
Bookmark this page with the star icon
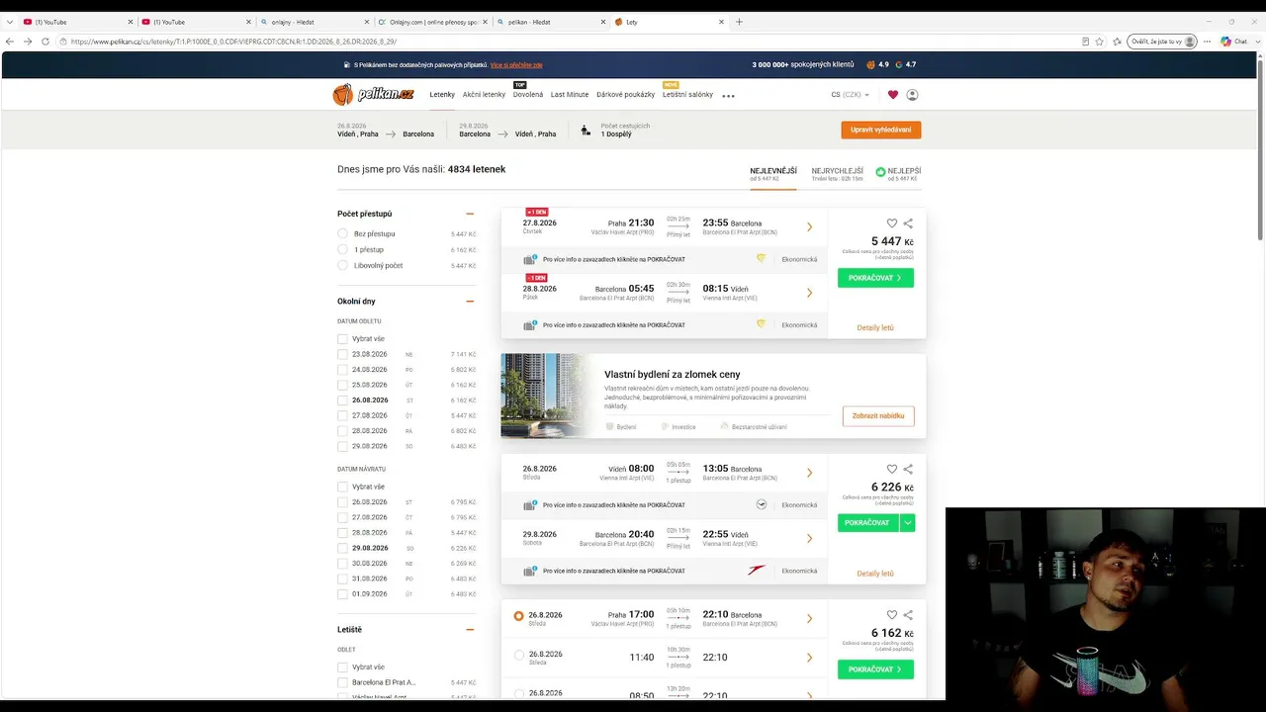point(1099,42)
